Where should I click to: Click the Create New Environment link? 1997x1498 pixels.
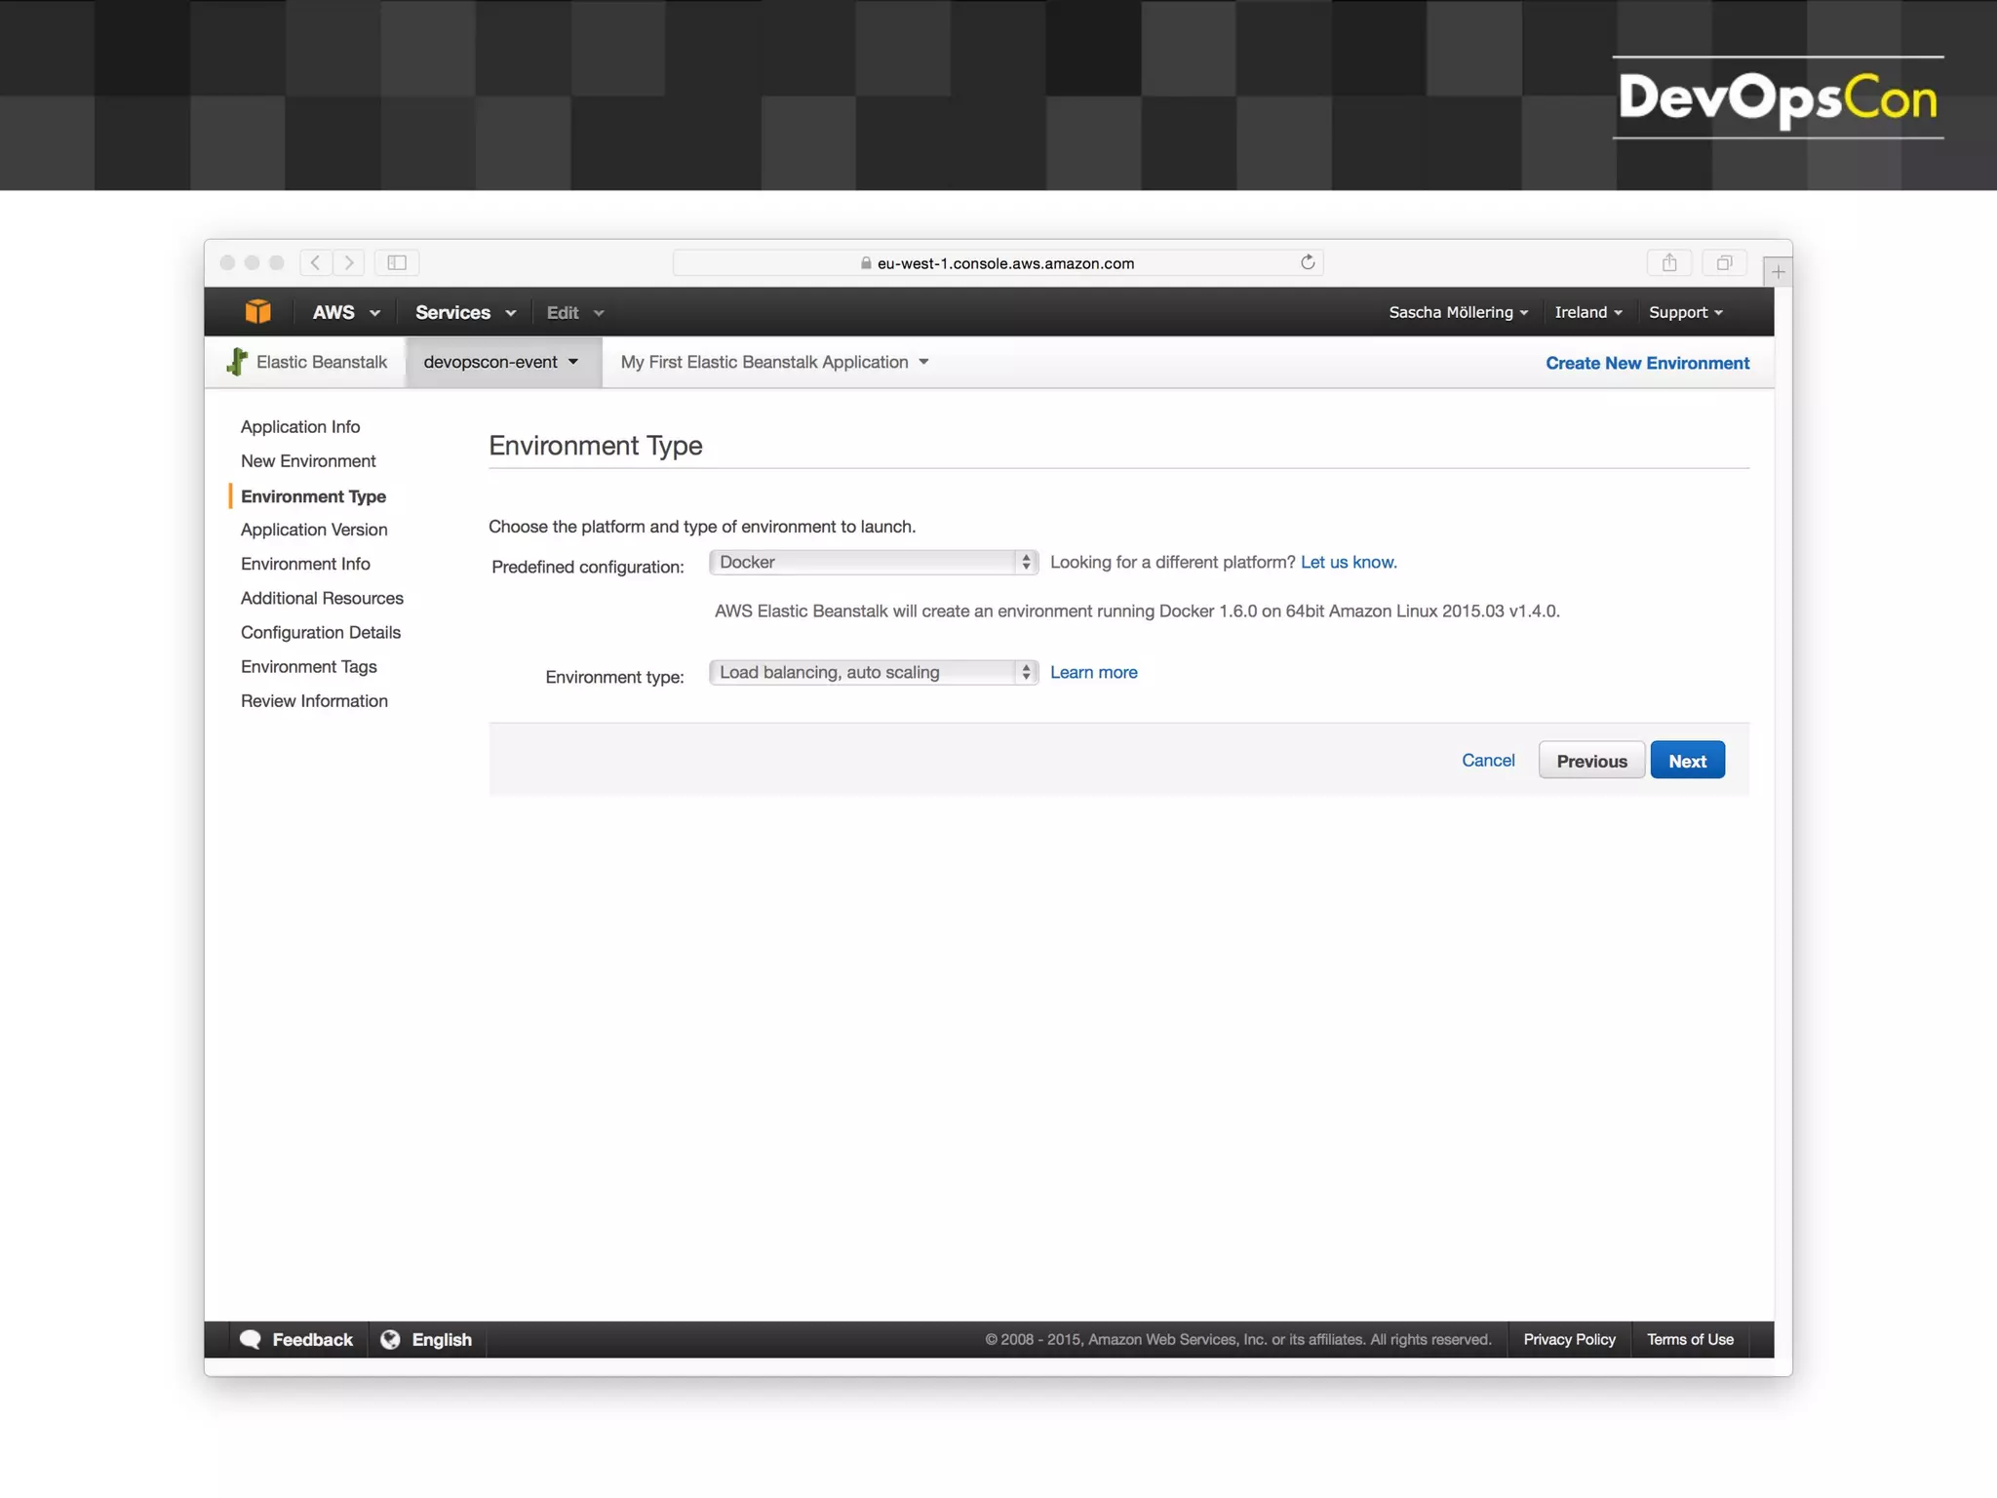click(1647, 363)
